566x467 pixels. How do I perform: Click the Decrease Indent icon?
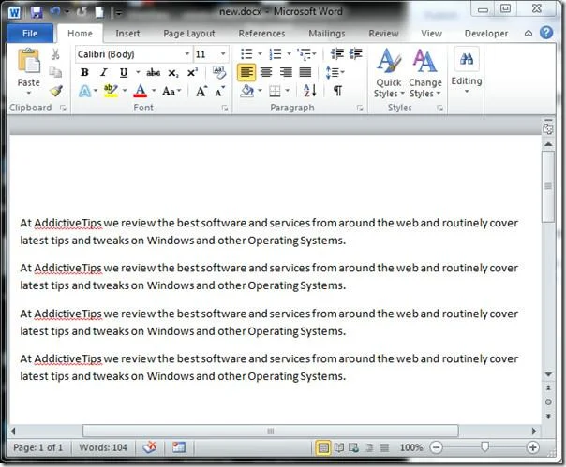[x=337, y=53]
